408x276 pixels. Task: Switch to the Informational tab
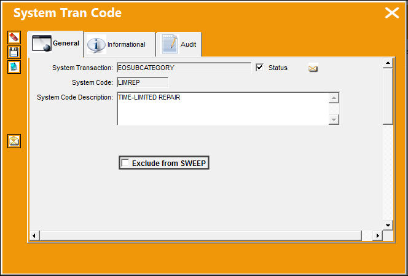pos(120,44)
